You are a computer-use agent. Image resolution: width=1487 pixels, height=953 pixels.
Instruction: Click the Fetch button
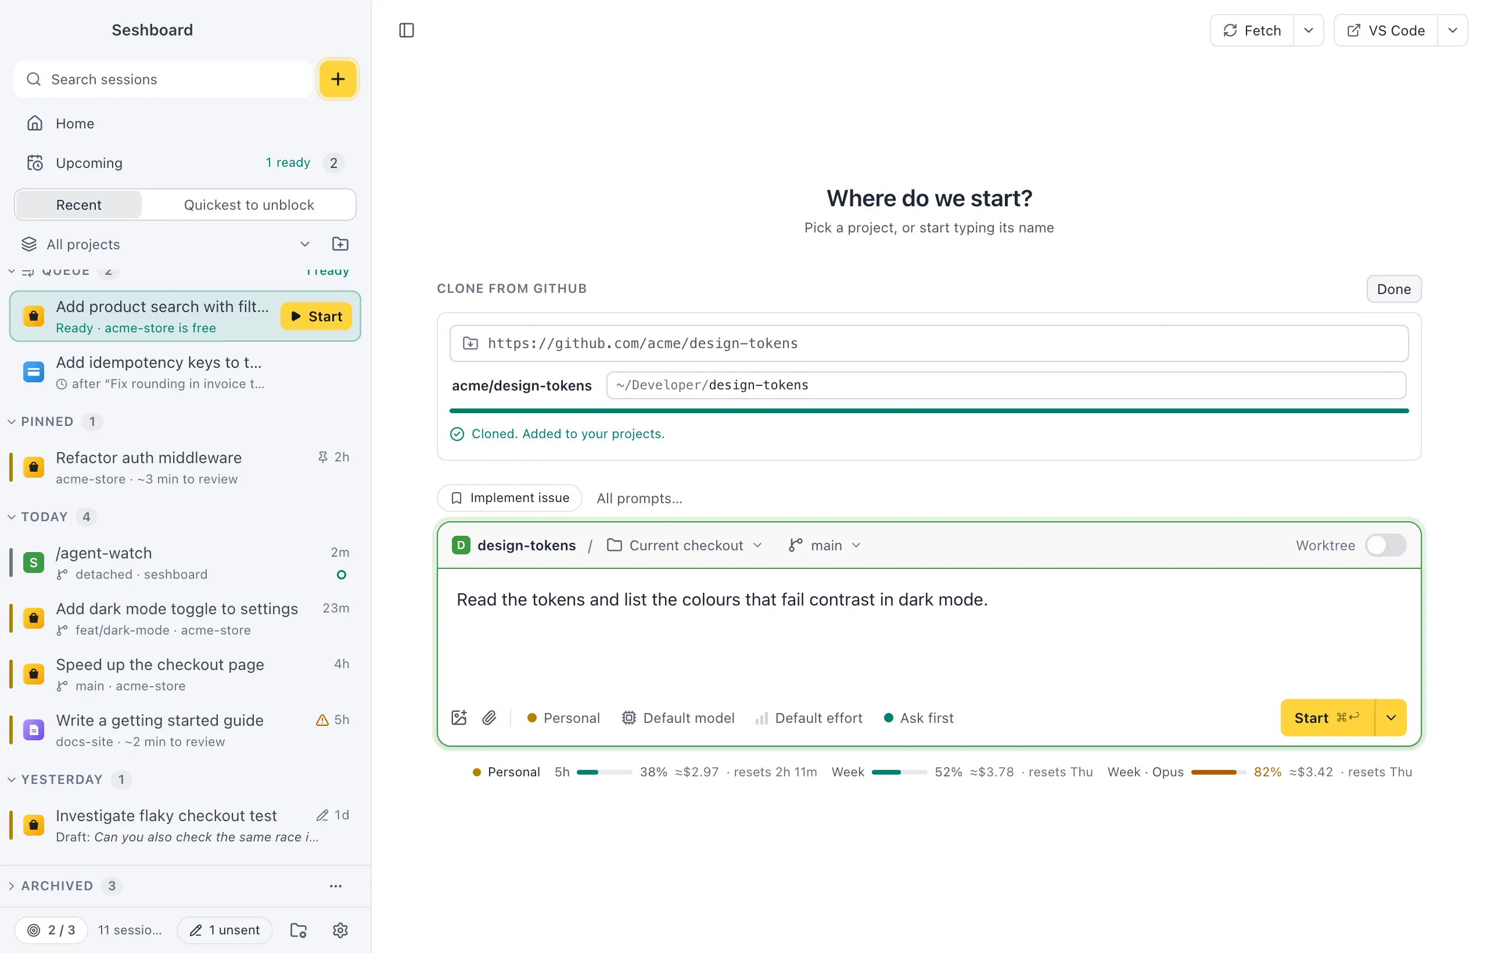coord(1252,30)
